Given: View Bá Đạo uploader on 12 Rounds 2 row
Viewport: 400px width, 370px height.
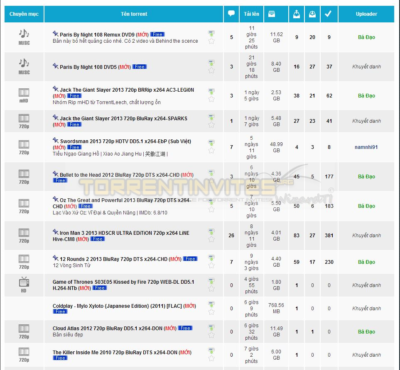Looking at the screenshot, I should (366, 262).
